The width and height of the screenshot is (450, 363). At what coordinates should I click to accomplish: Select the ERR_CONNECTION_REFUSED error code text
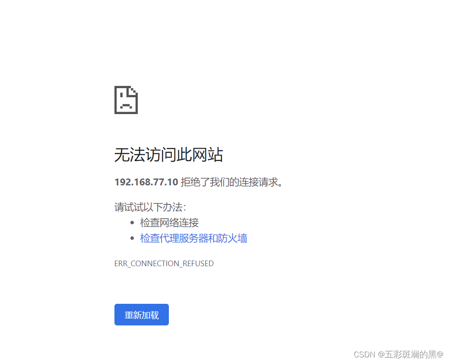164,263
